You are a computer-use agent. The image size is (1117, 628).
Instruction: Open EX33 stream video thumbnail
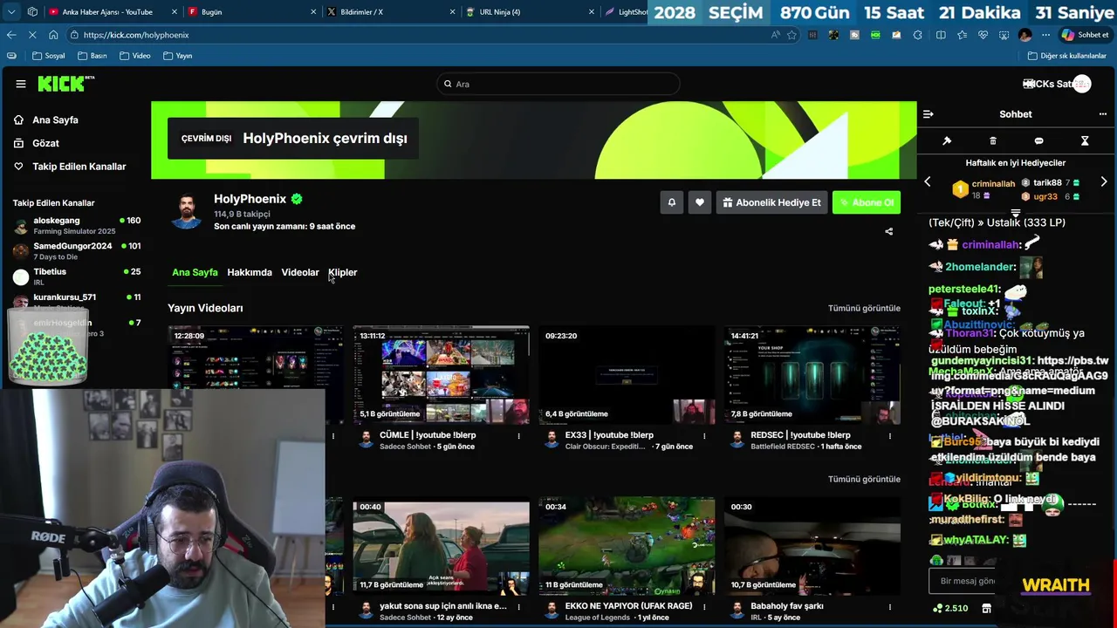tap(627, 375)
